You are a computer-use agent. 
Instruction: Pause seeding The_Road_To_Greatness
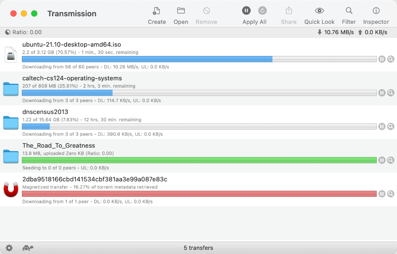382,160
